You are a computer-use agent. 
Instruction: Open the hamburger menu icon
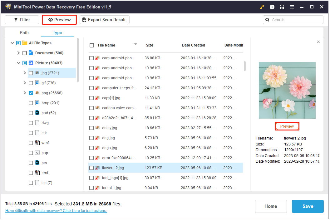[292, 7]
